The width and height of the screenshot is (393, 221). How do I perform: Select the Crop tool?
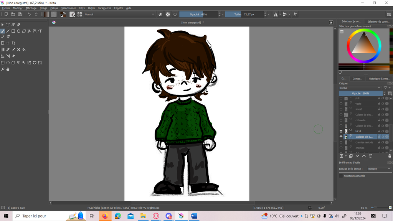click(x=13, y=43)
